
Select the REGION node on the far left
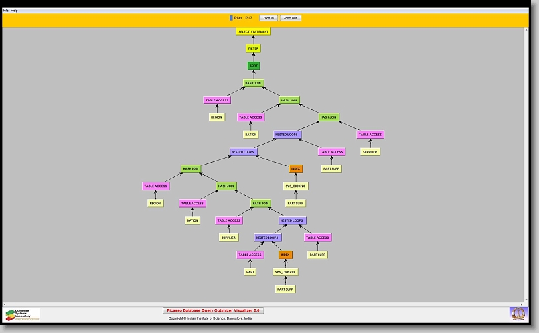click(x=155, y=204)
